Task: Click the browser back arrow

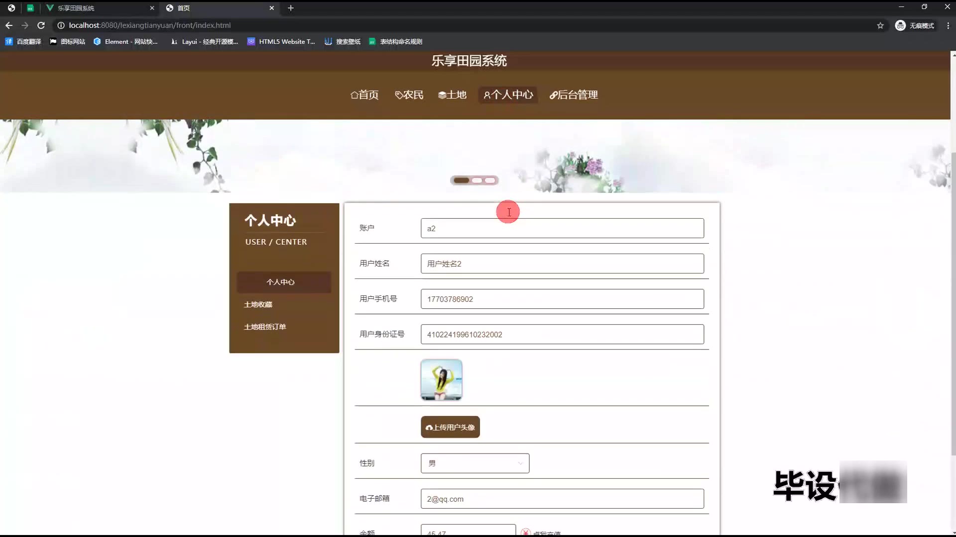Action: click(x=9, y=25)
